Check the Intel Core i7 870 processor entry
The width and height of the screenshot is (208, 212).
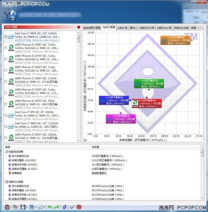(6, 115)
